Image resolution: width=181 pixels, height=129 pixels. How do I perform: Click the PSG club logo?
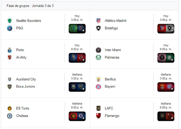10,28
